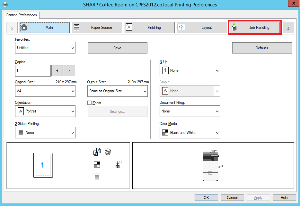
Task: Open the Color Mode dropdown
Action: pos(190,133)
